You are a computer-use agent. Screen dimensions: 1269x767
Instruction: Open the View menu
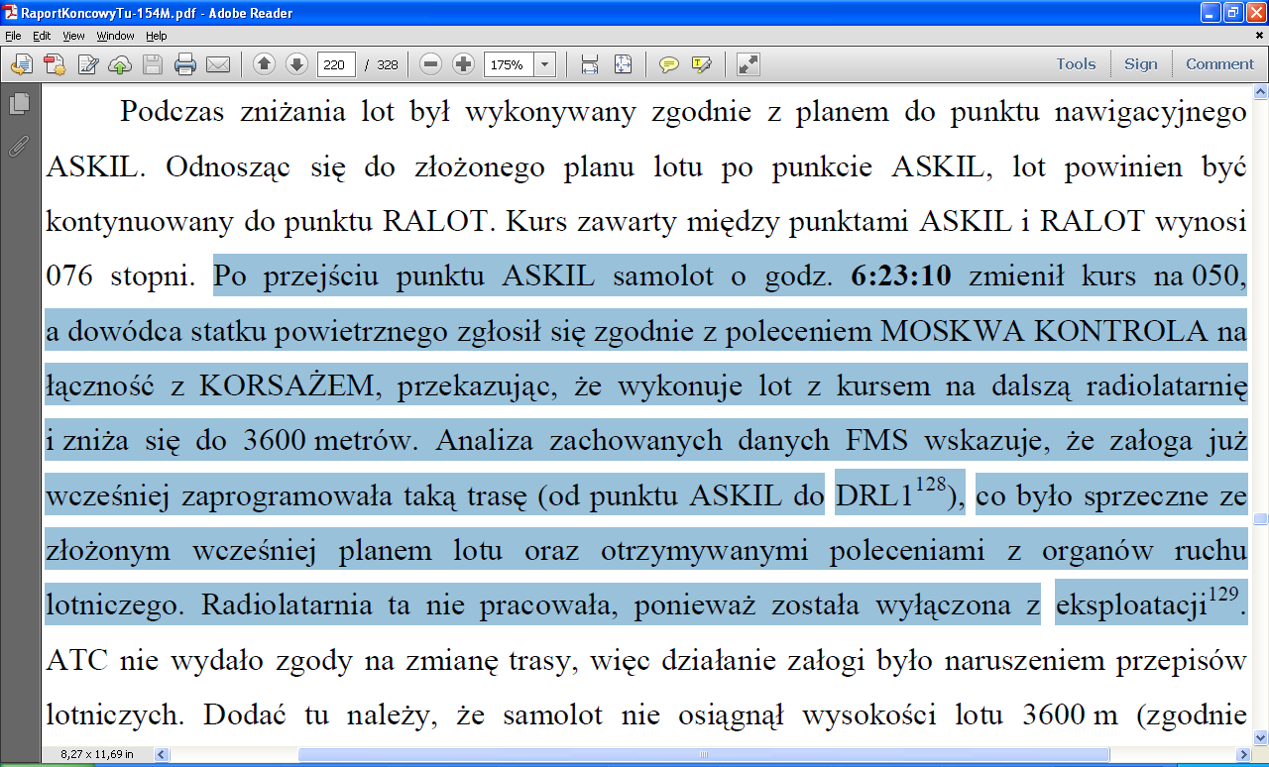[73, 36]
